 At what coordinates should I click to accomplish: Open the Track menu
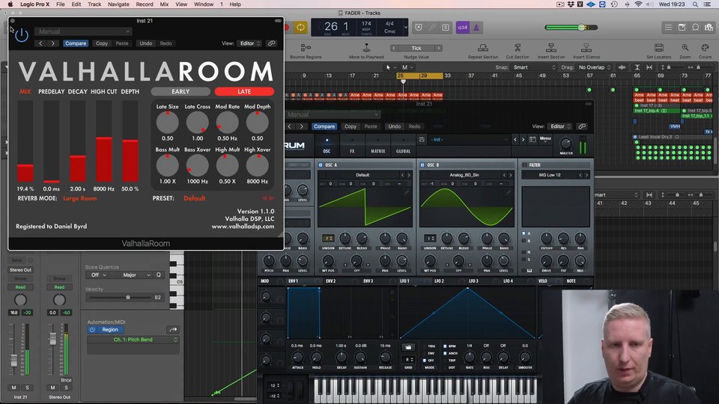(94, 4)
